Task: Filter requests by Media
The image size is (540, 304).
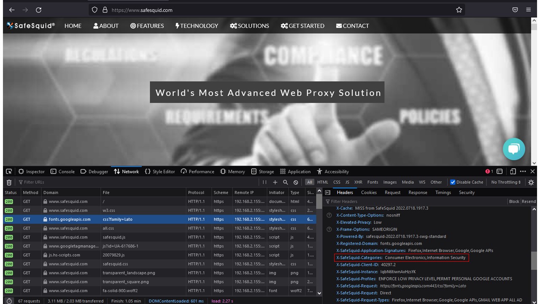Action: click(x=408, y=182)
